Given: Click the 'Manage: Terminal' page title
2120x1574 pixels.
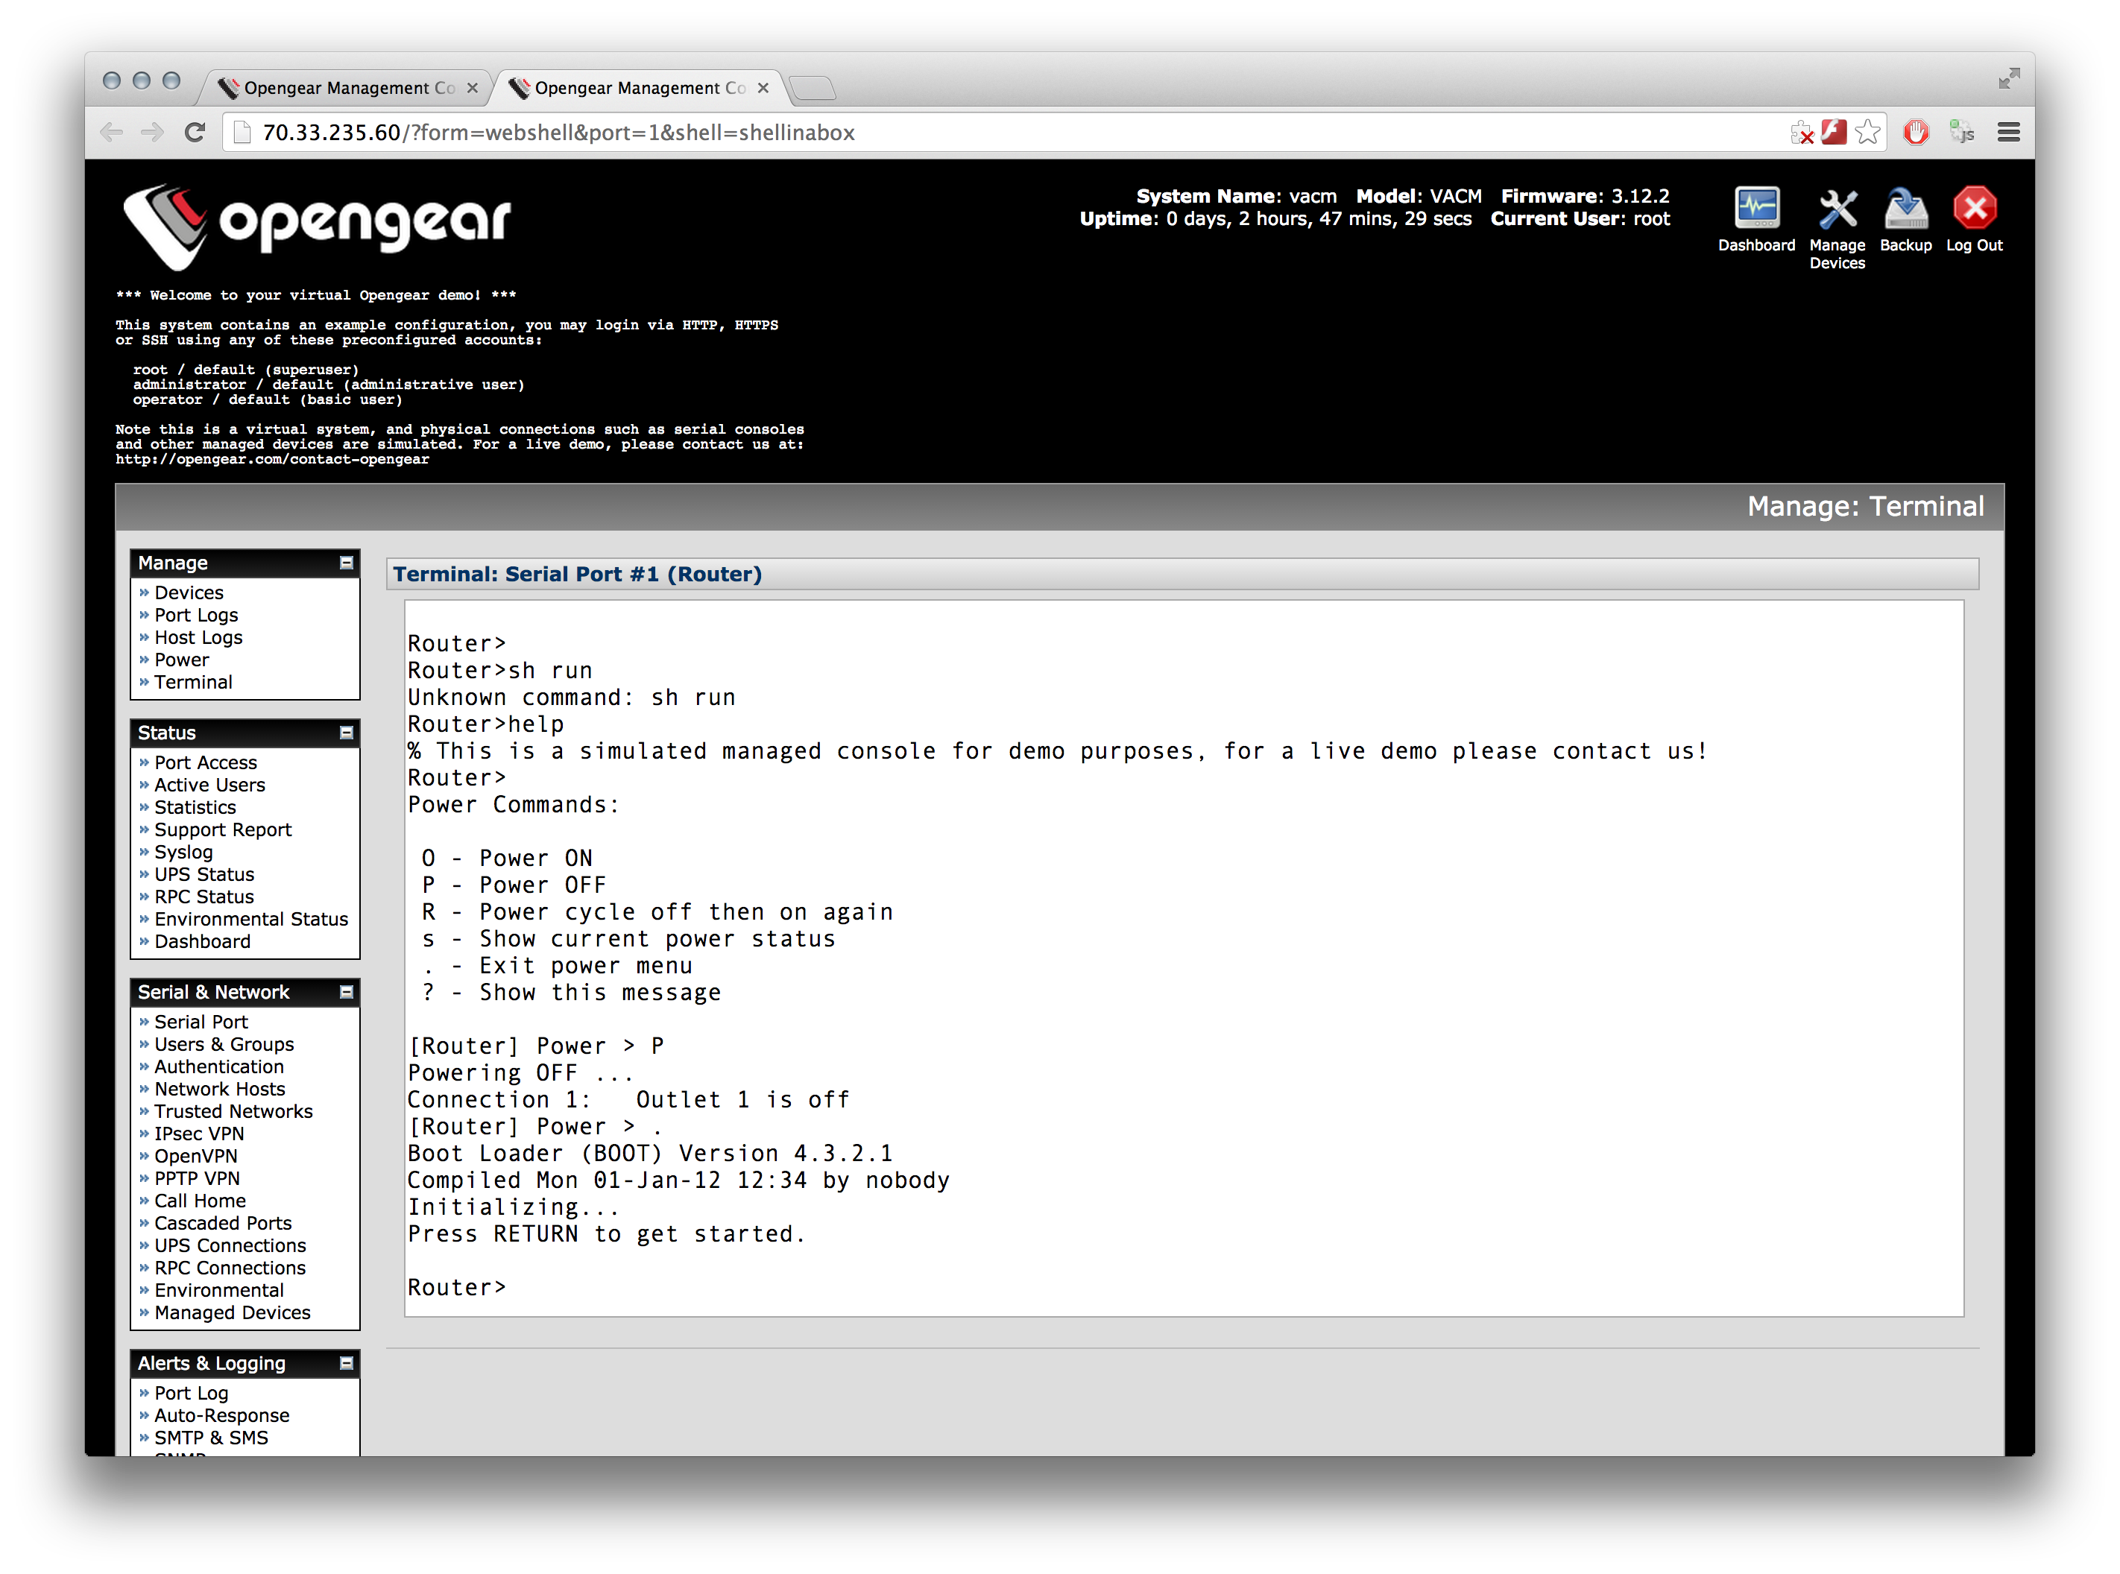Looking at the screenshot, I should 1866,506.
